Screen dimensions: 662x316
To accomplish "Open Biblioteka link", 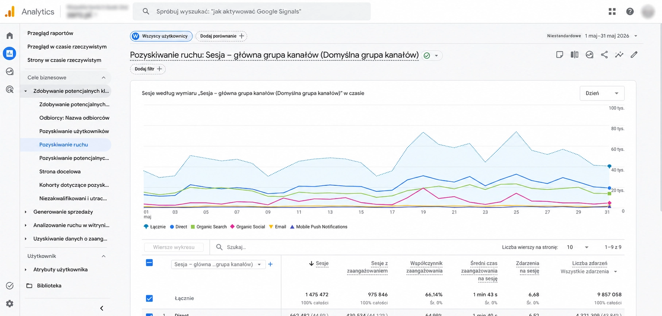I will pyautogui.click(x=49, y=286).
